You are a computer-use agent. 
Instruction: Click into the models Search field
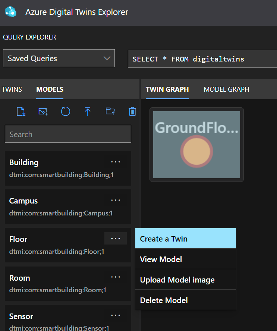pos(68,134)
